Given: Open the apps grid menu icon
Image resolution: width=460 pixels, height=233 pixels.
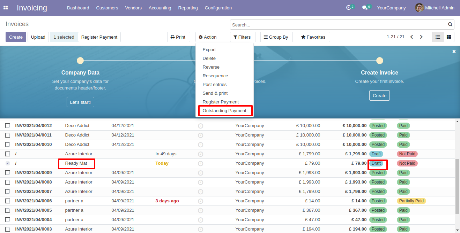Looking at the screenshot, I should coord(6,8).
